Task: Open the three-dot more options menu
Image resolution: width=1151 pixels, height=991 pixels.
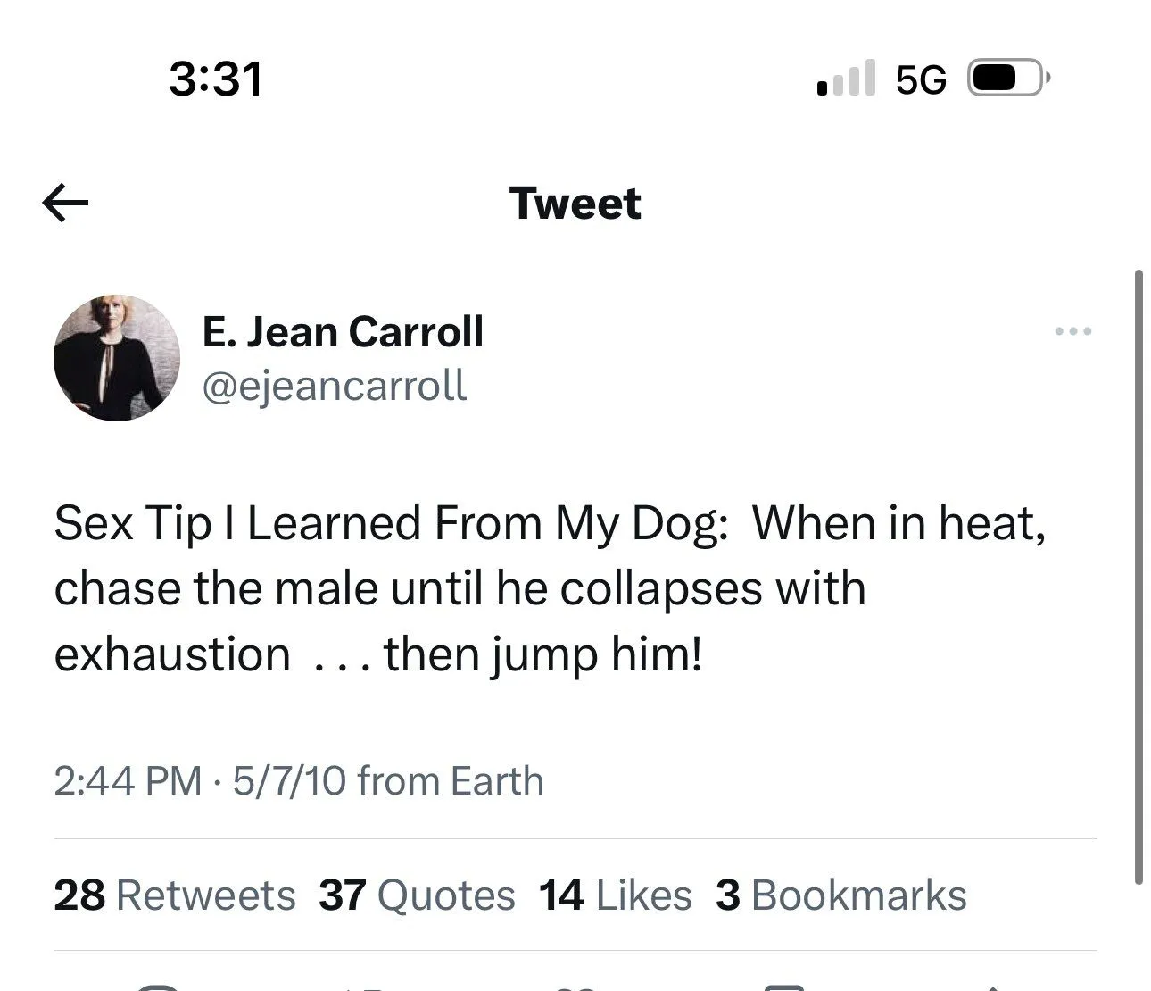Action: point(1072,331)
